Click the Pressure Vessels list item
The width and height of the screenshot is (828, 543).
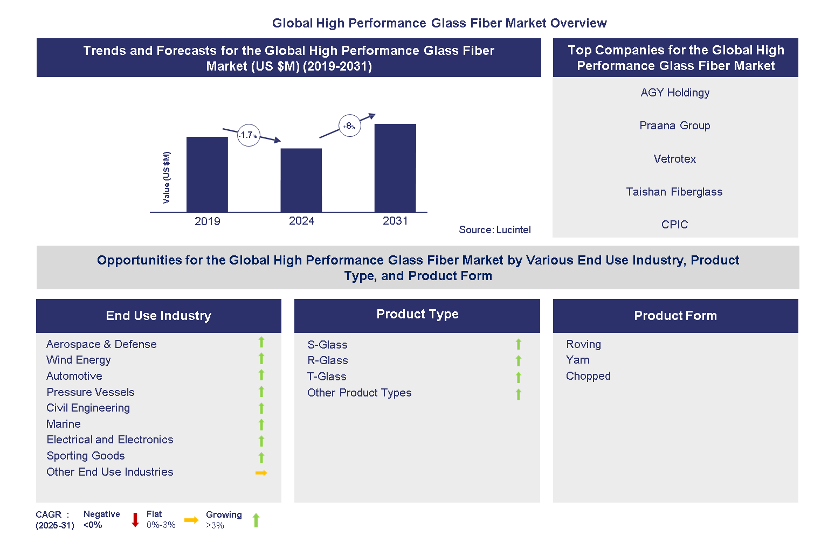point(91,392)
